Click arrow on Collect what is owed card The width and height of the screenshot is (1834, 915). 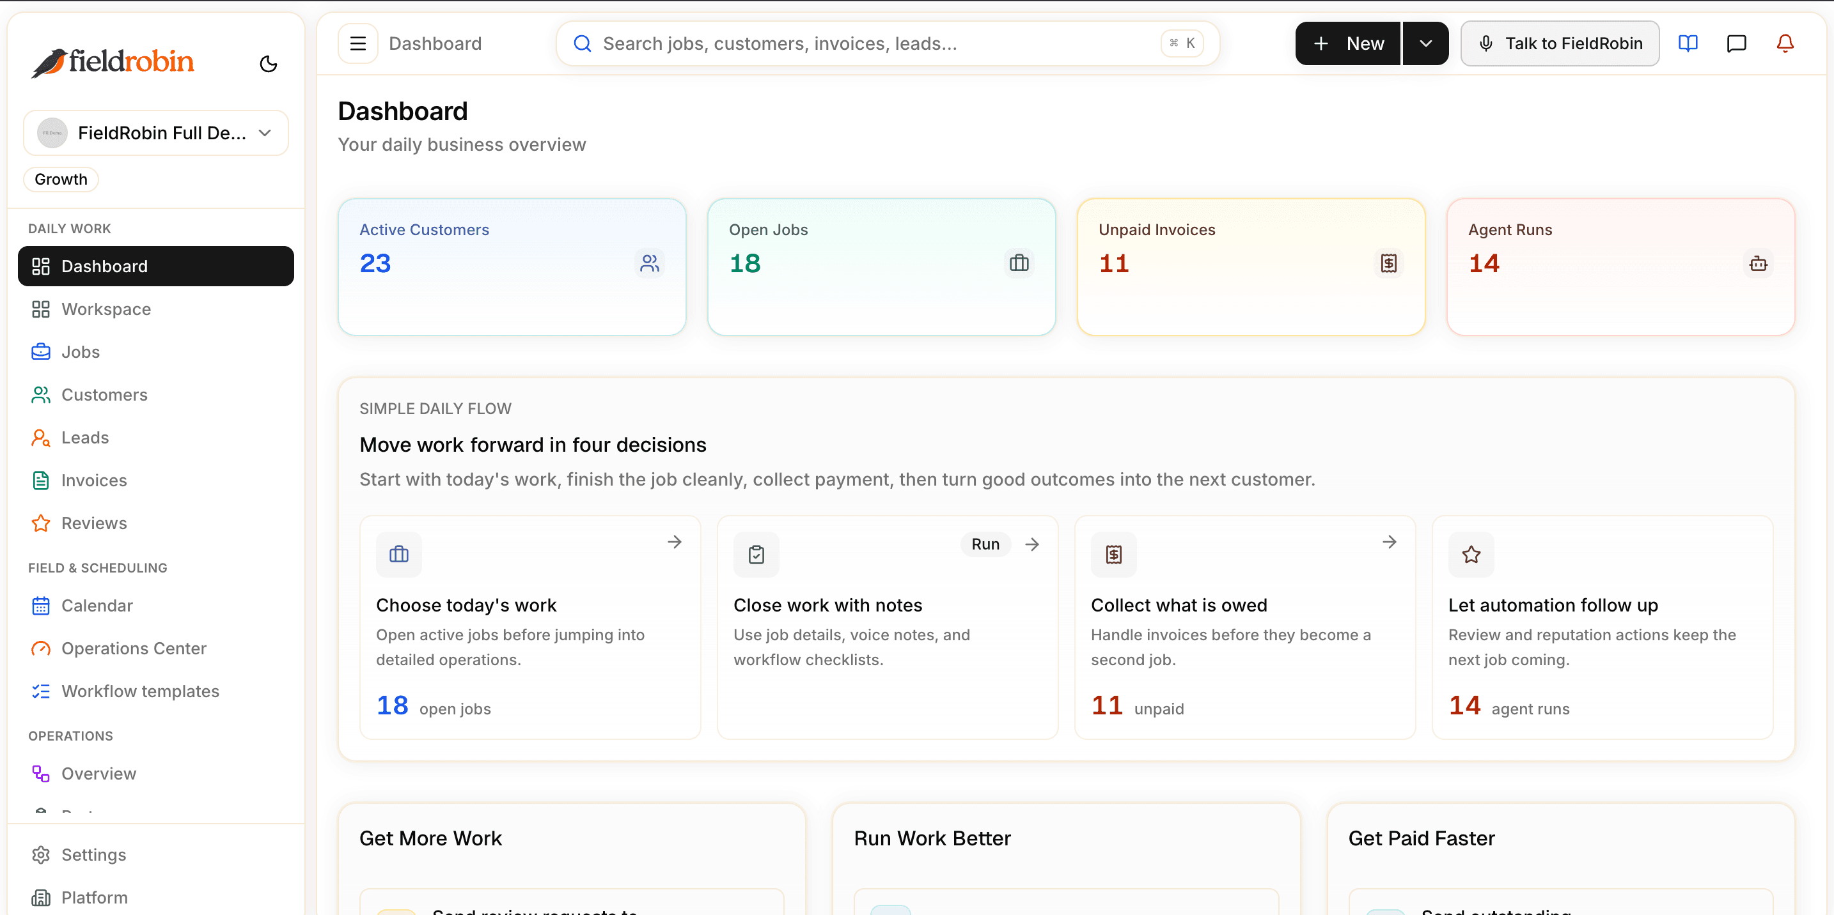coord(1389,542)
